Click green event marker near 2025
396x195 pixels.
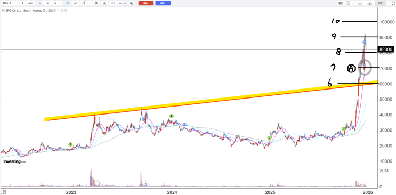270,138
